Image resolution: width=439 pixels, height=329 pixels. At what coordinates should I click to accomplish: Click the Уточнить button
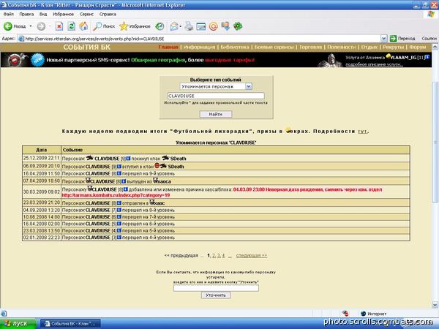[216, 295]
